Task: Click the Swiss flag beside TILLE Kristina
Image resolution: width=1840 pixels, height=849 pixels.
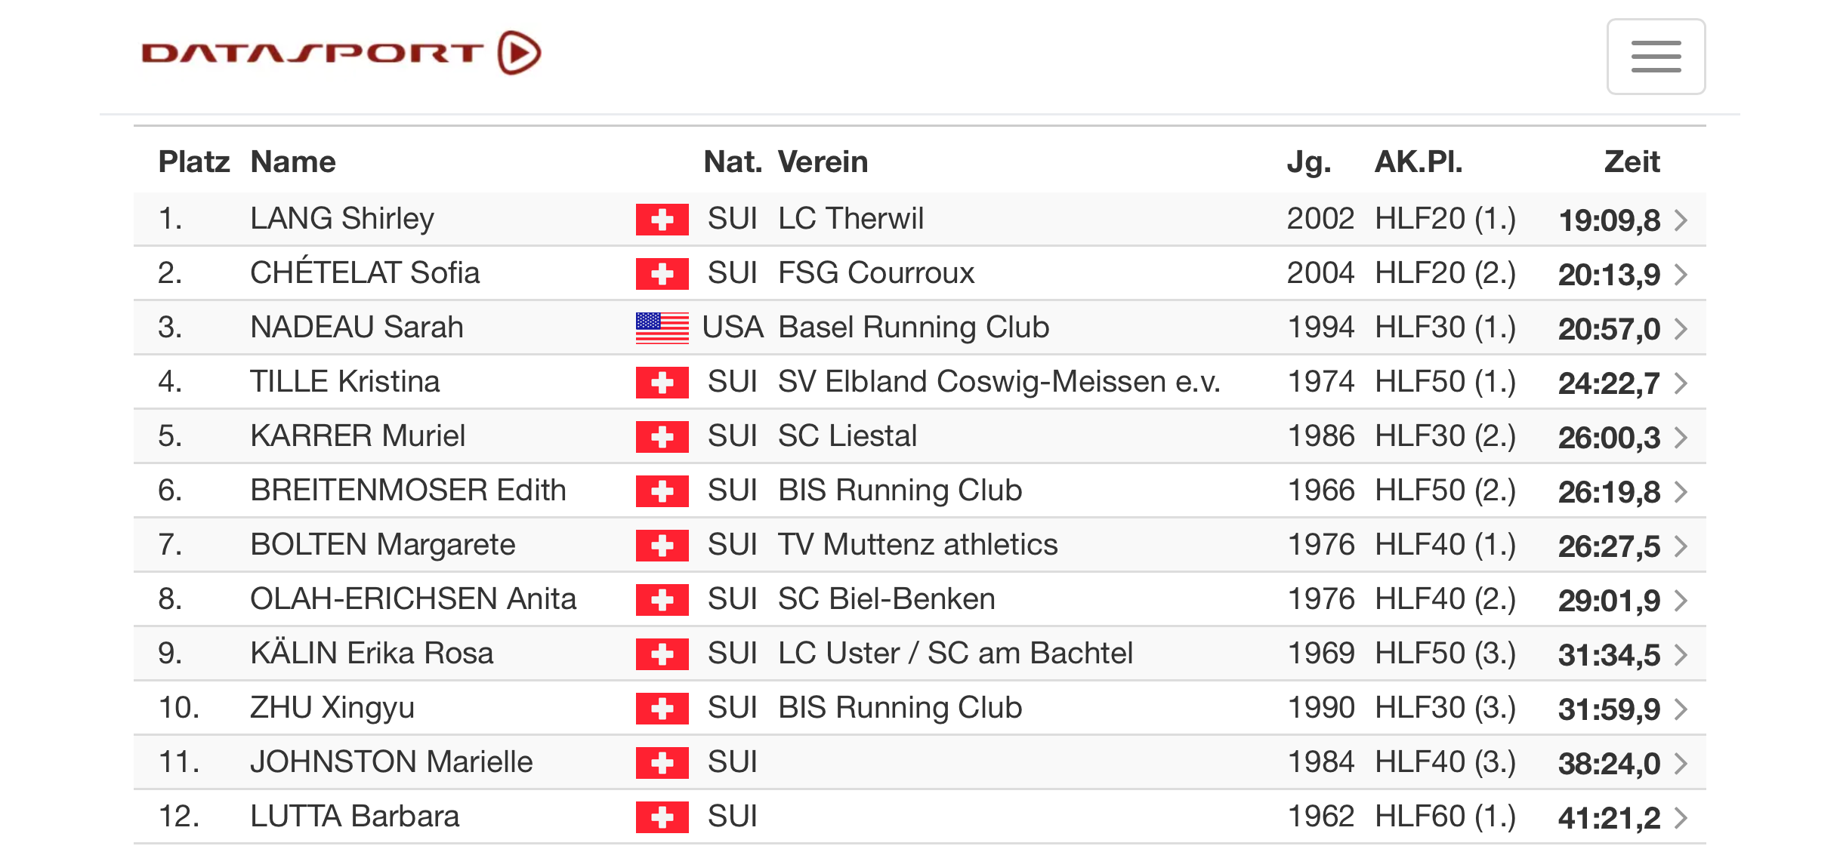Action: click(x=662, y=383)
